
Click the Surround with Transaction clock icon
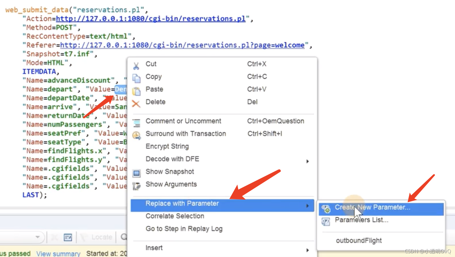point(136,135)
